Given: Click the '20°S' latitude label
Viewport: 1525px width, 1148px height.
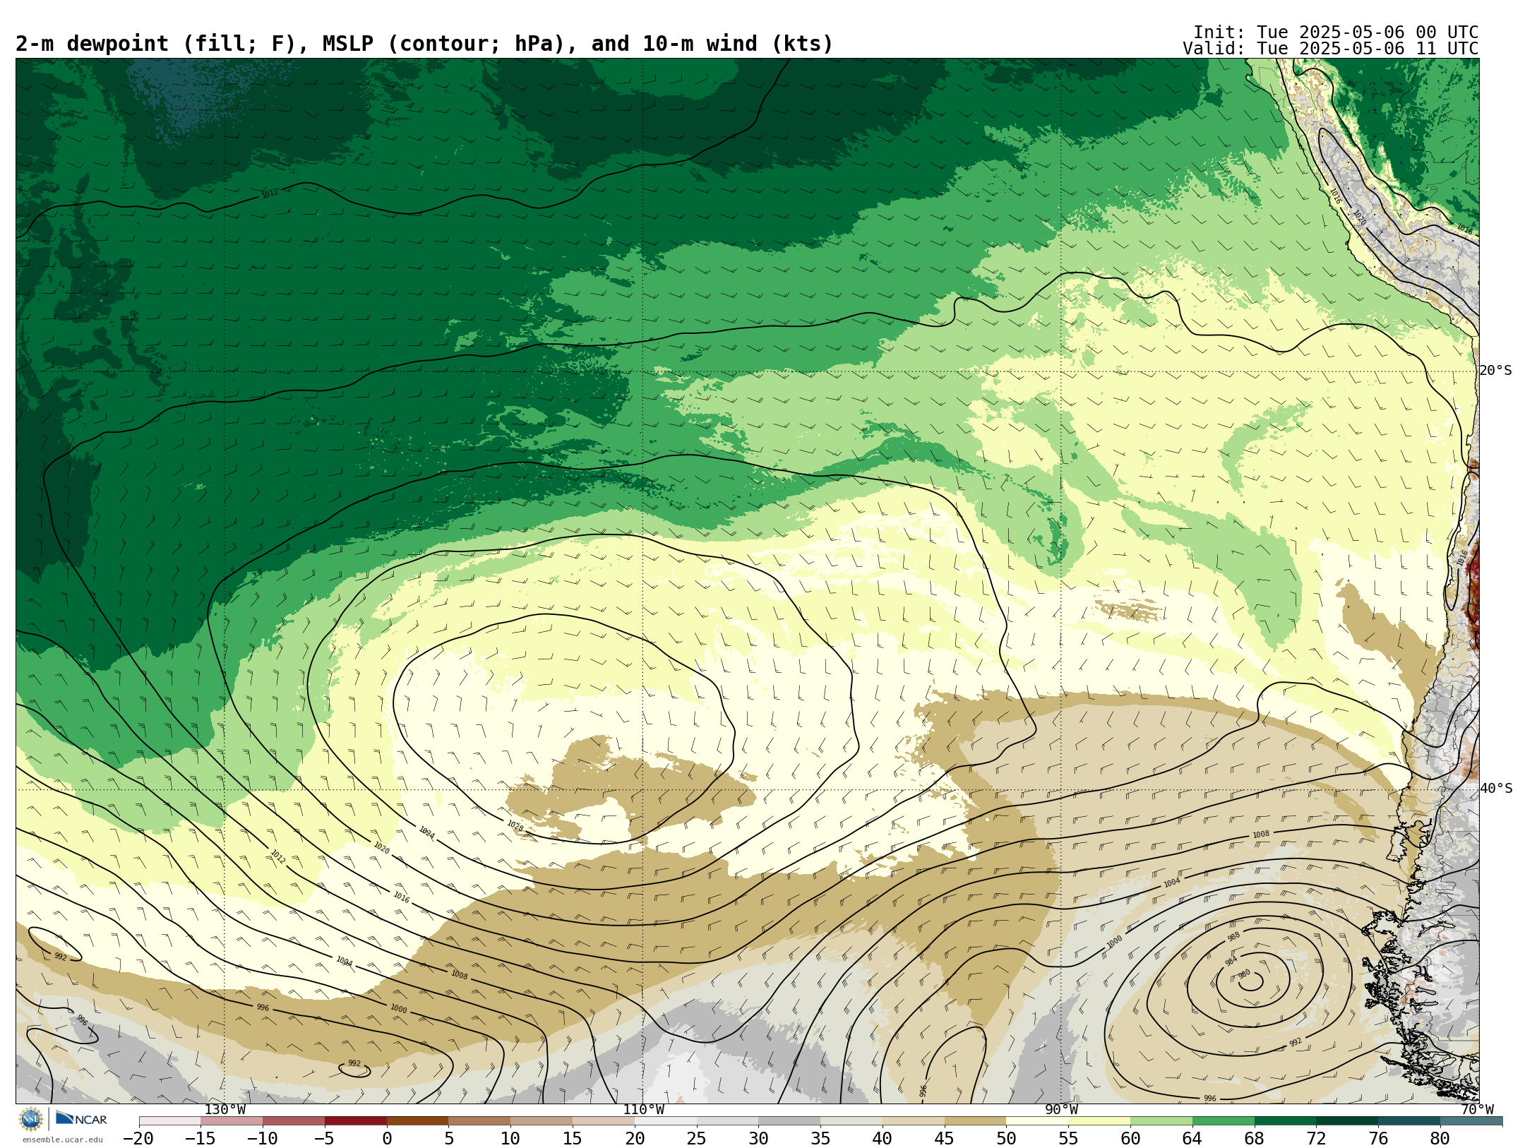Looking at the screenshot, I should [1496, 371].
